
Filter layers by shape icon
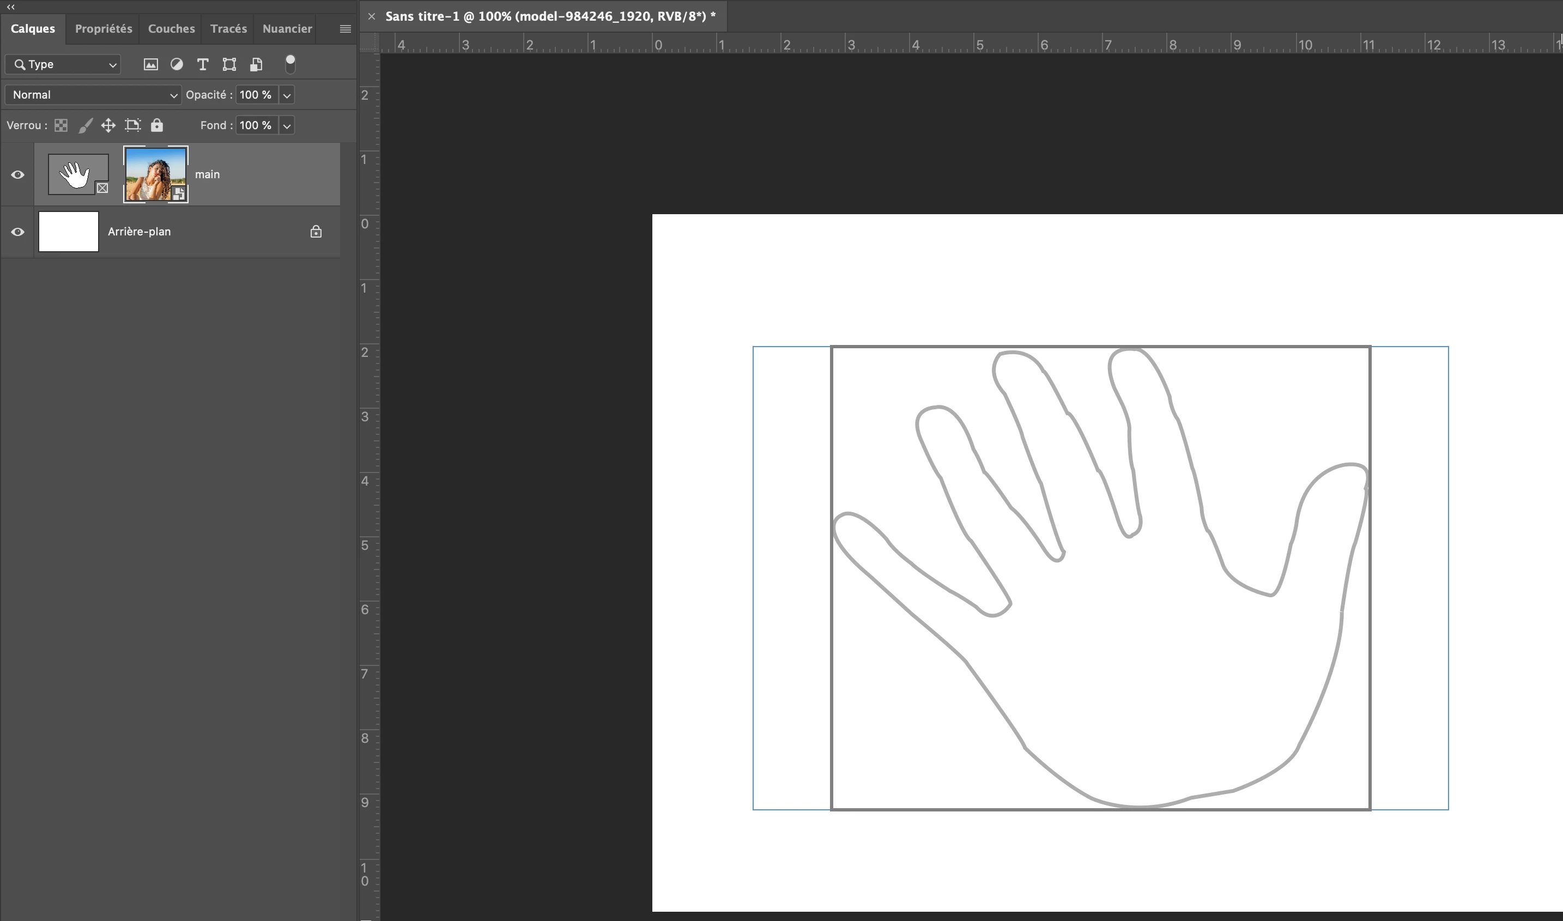pyautogui.click(x=229, y=64)
